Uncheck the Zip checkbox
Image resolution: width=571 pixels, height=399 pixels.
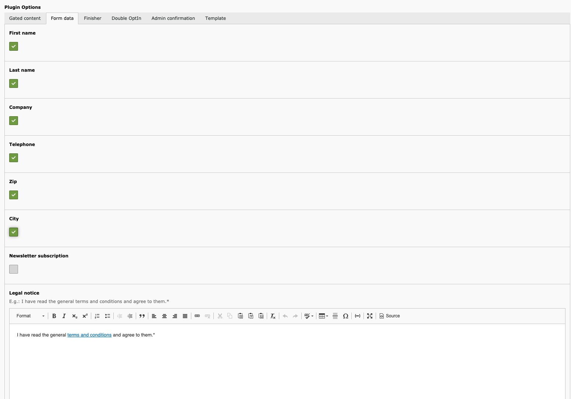pyautogui.click(x=14, y=195)
